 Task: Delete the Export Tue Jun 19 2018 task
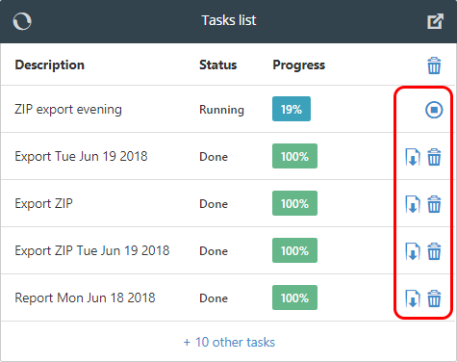pyautogui.click(x=434, y=157)
